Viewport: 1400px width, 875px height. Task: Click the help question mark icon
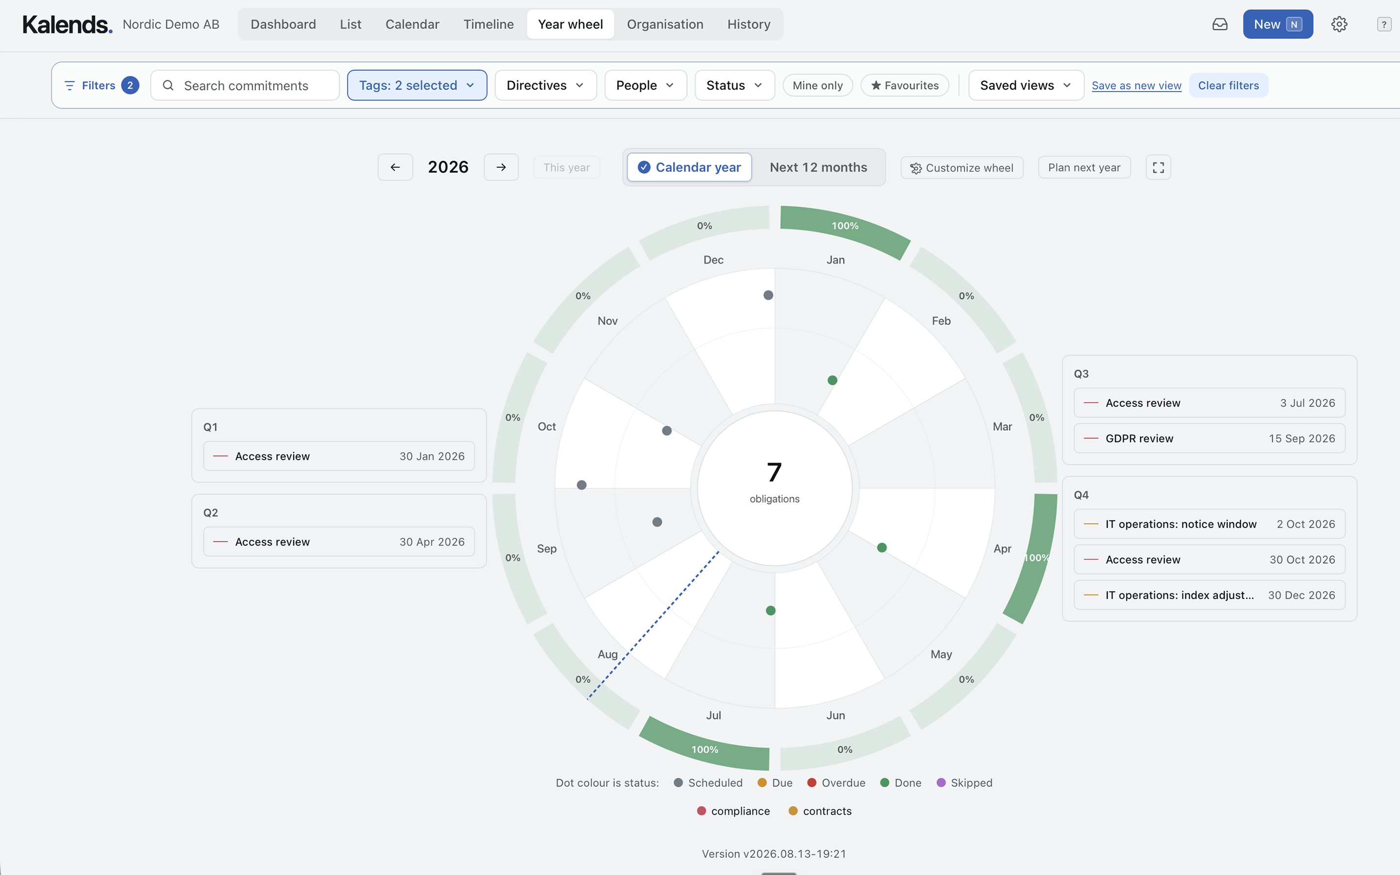pyautogui.click(x=1383, y=24)
